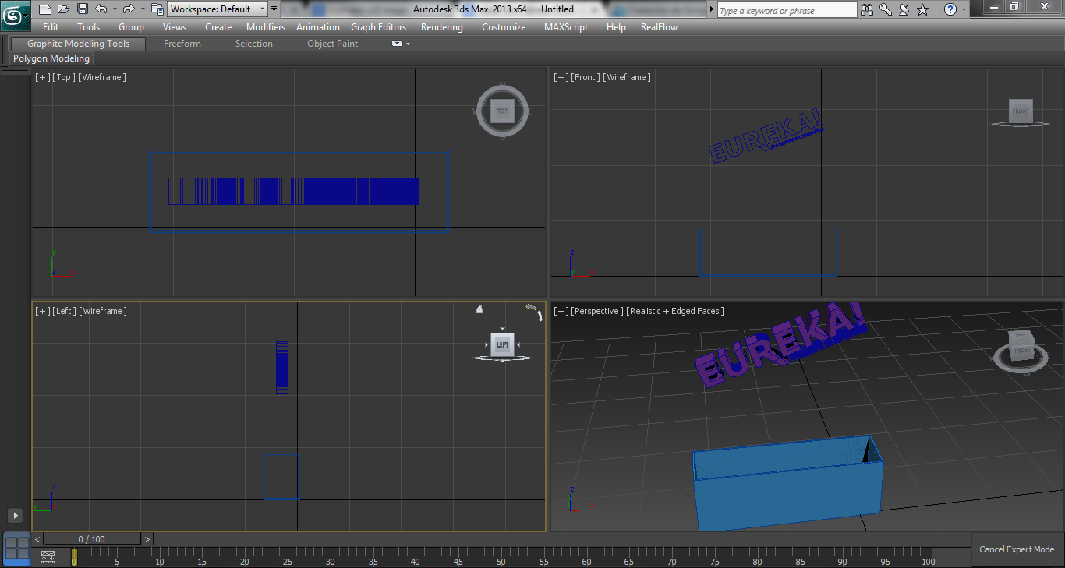Screen dimensions: 1065x568
Task: Click the keyword search input field
Action: coord(787,10)
